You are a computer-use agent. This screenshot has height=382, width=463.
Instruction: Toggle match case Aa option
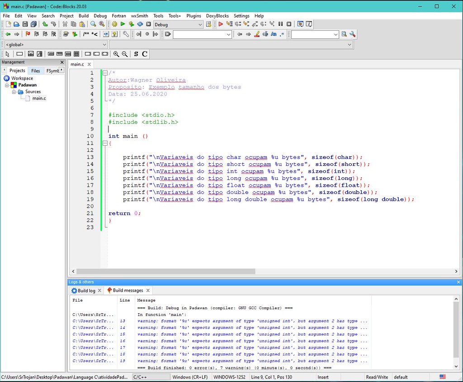[x=274, y=34]
